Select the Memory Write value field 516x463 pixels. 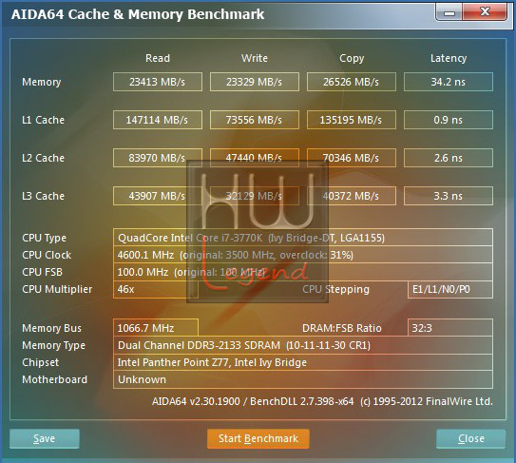click(x=255, y=82)
